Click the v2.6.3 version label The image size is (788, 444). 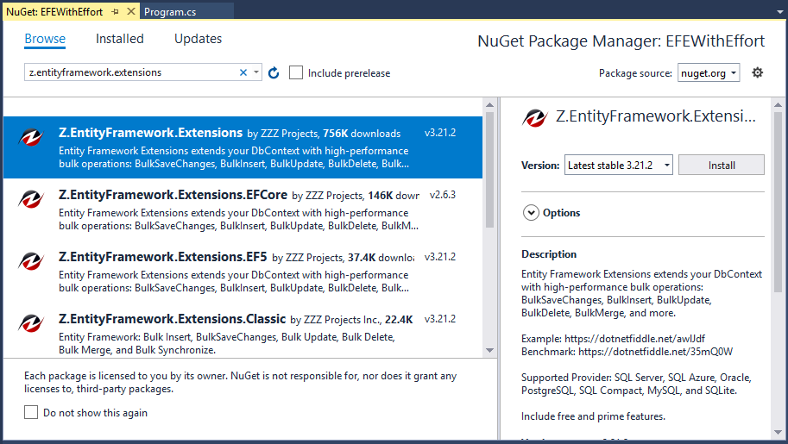click(x=442, y=195)
